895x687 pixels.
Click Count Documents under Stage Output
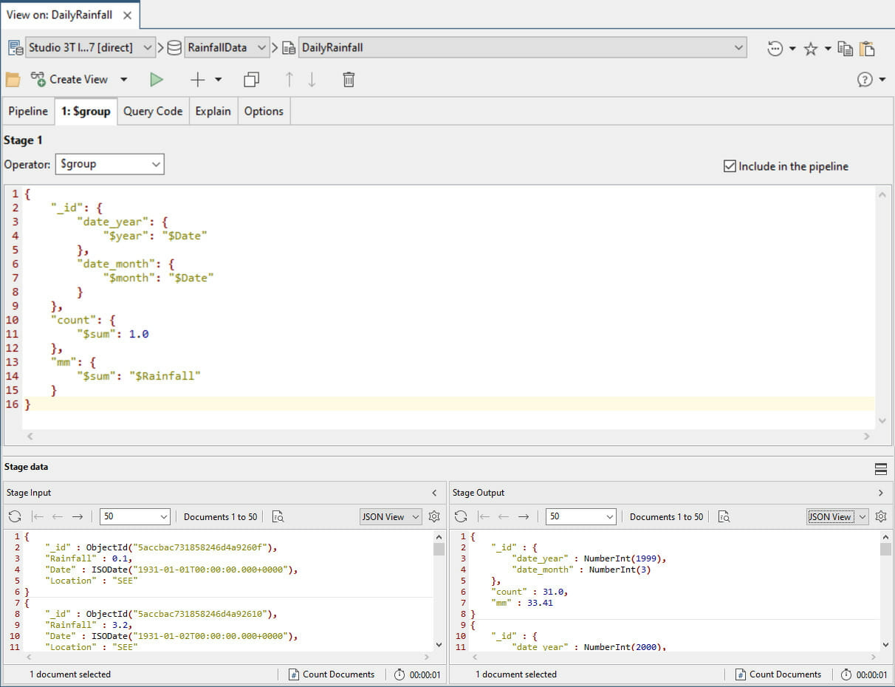[x=778, y=674]
